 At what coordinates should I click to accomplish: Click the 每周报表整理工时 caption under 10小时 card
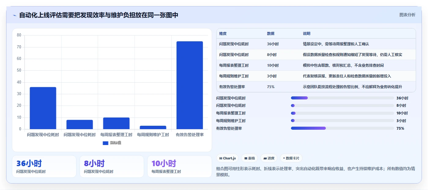point(166,172)
